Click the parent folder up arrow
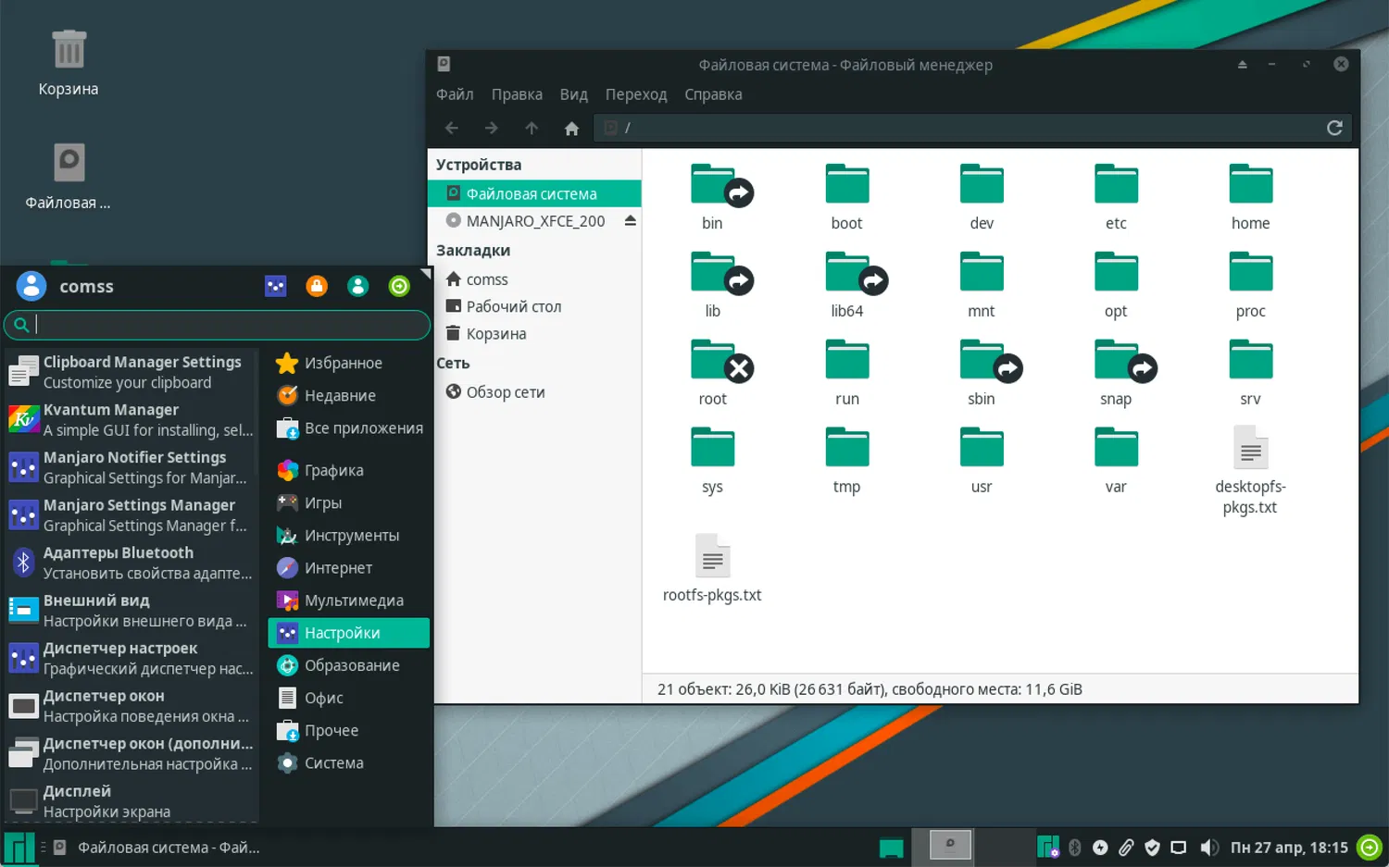 [x=532, y=129]
